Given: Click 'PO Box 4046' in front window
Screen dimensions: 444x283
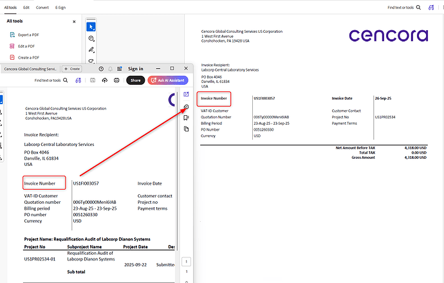Looking at the screenshot, I should [x=37, y=152].
